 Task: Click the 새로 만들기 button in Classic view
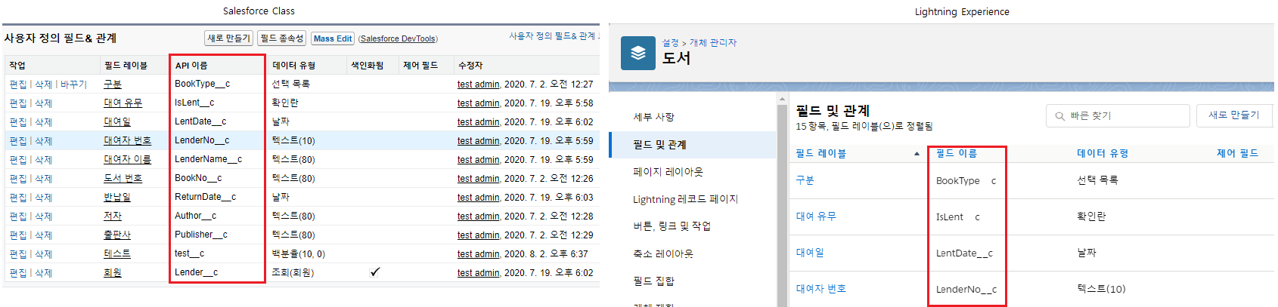tap(229, 38)
